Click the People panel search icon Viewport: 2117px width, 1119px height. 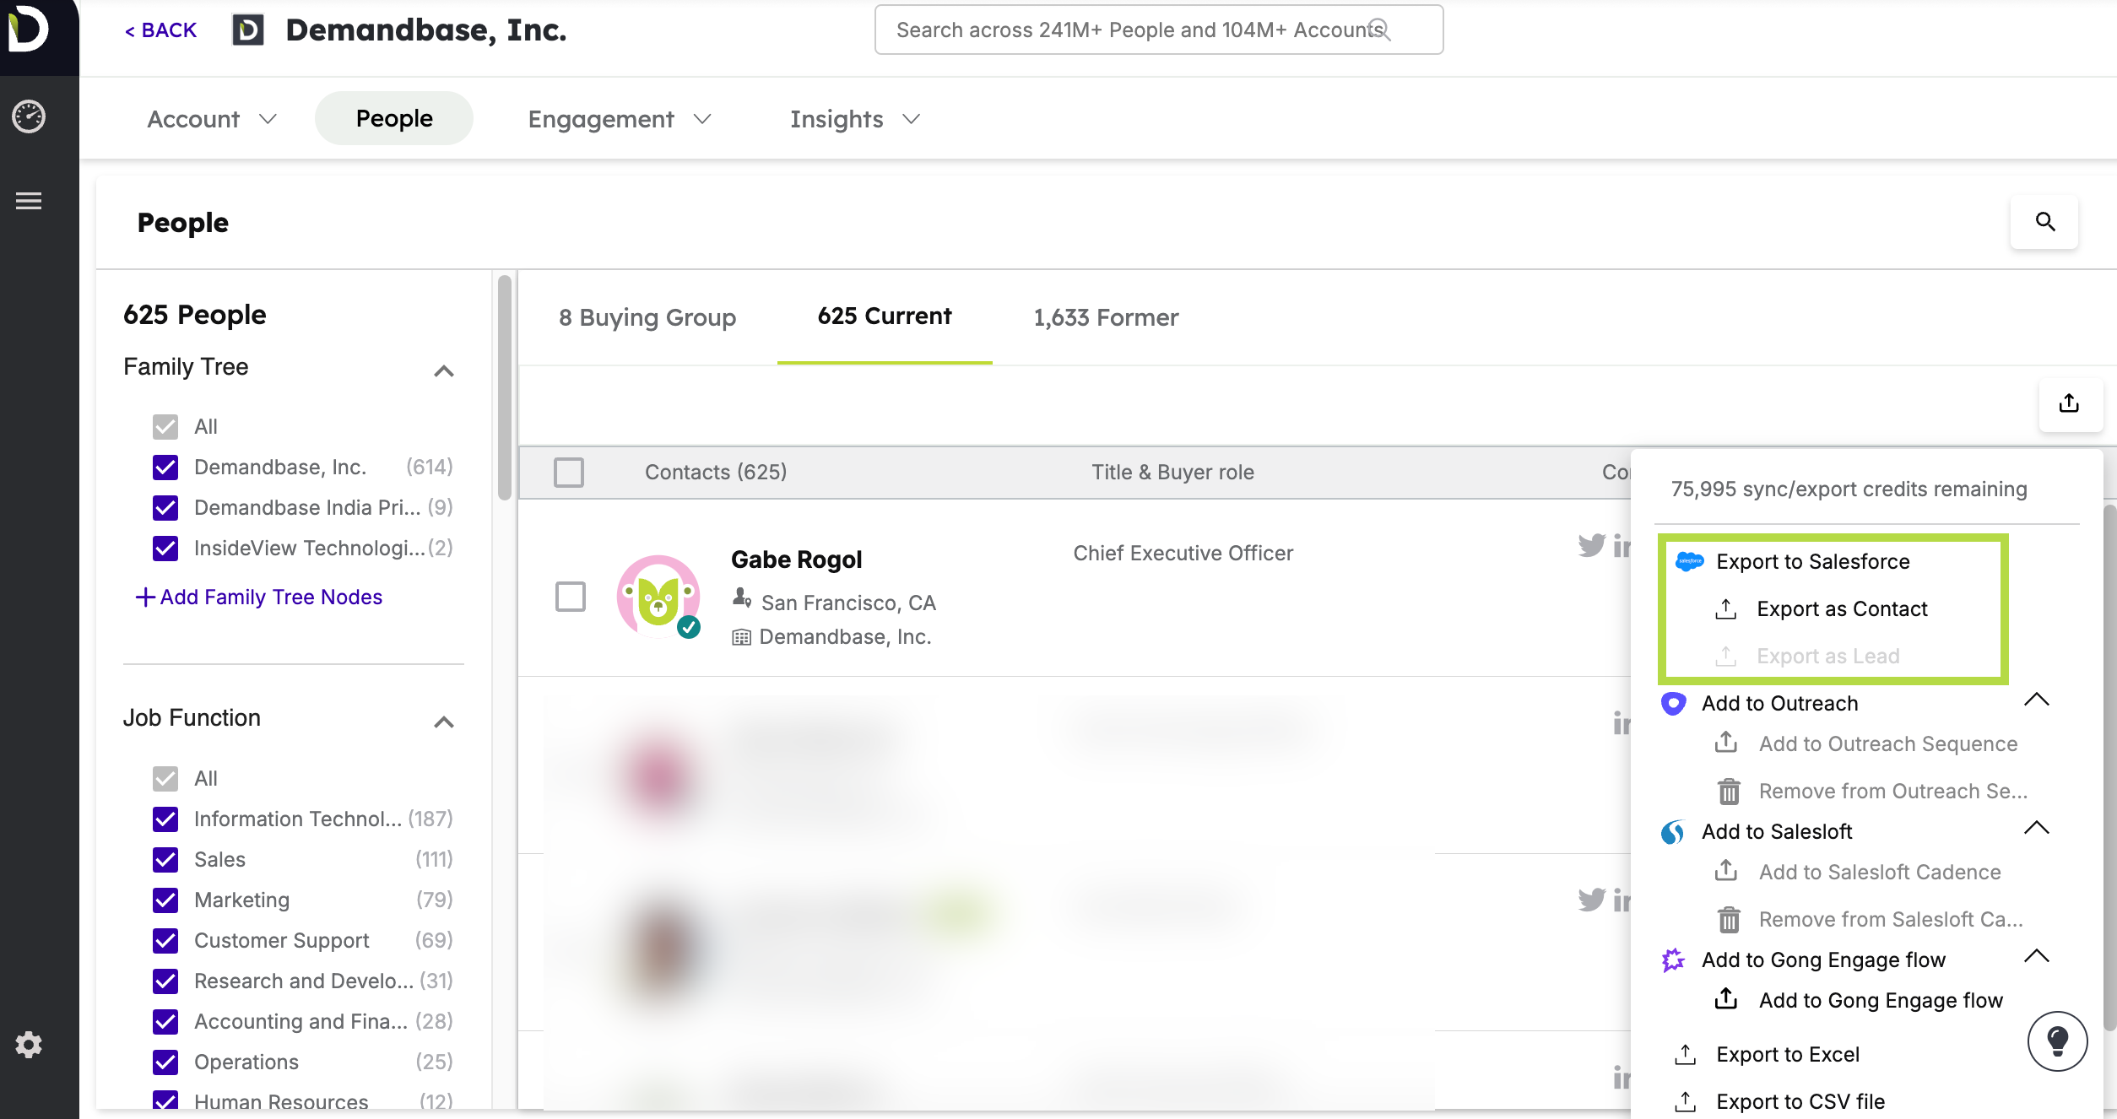[x=2044, y=222]
